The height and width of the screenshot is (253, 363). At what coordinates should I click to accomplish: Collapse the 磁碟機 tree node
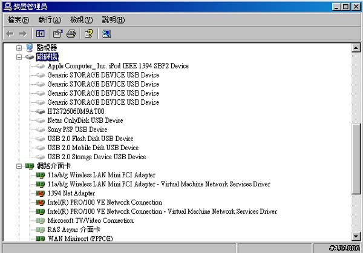pyautogui.click(x=19, y=57)
